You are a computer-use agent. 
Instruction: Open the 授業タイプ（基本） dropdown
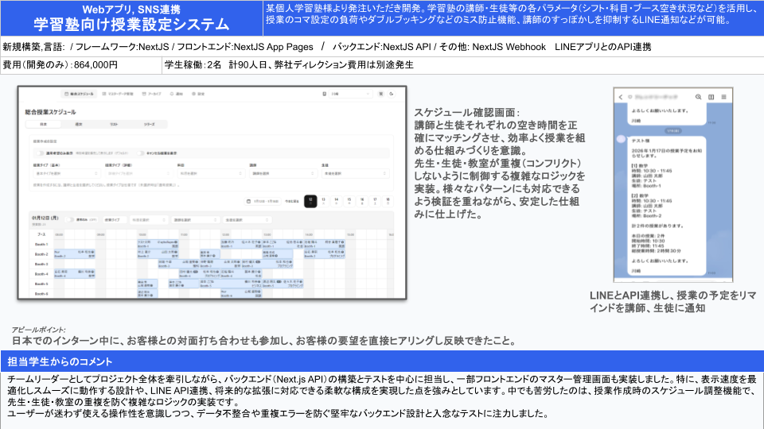[64, 172]
